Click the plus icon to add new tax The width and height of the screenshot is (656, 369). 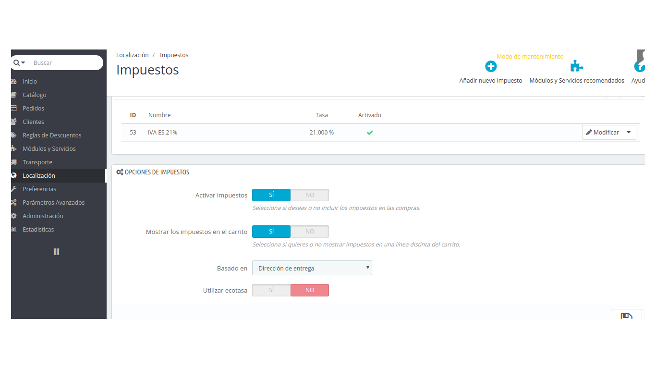click(x=491, y=66)
